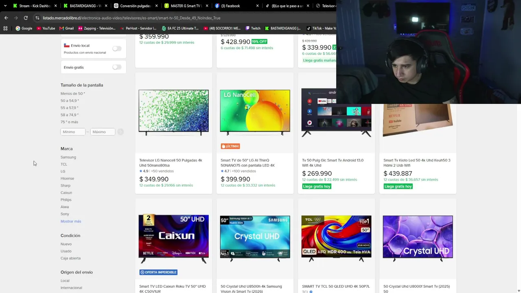Filter screen size by 58 a 74,9"

(70, 115)
